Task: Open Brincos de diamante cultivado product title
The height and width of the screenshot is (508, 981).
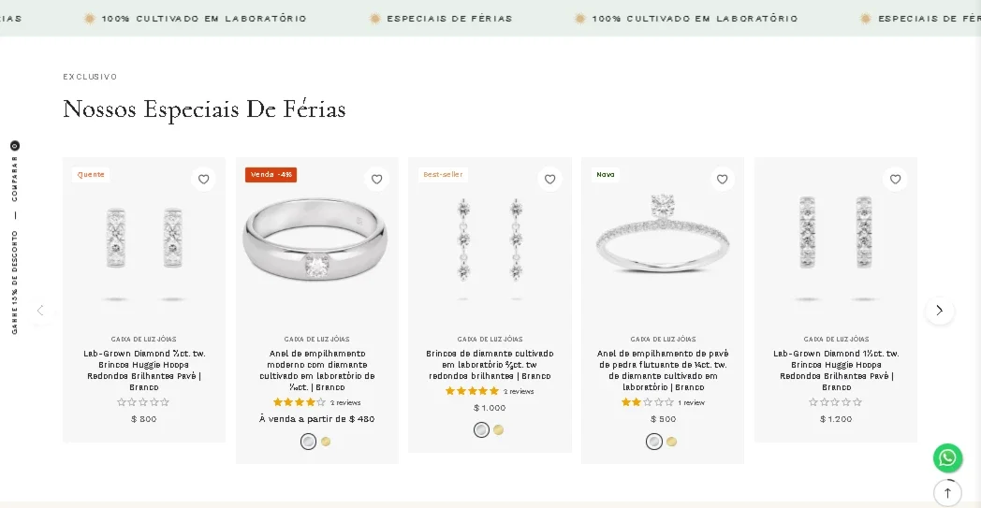Action: click(x=490, y=365)
